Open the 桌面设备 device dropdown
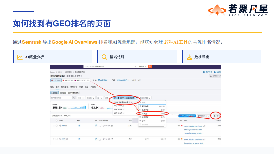The image size is (274, 154). 103,80
